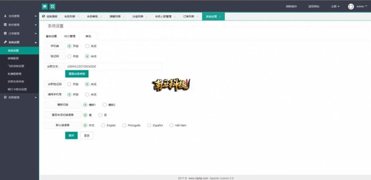
Task: Choose English as the default language
Action: pyautogui.click(x=103, y=125)
